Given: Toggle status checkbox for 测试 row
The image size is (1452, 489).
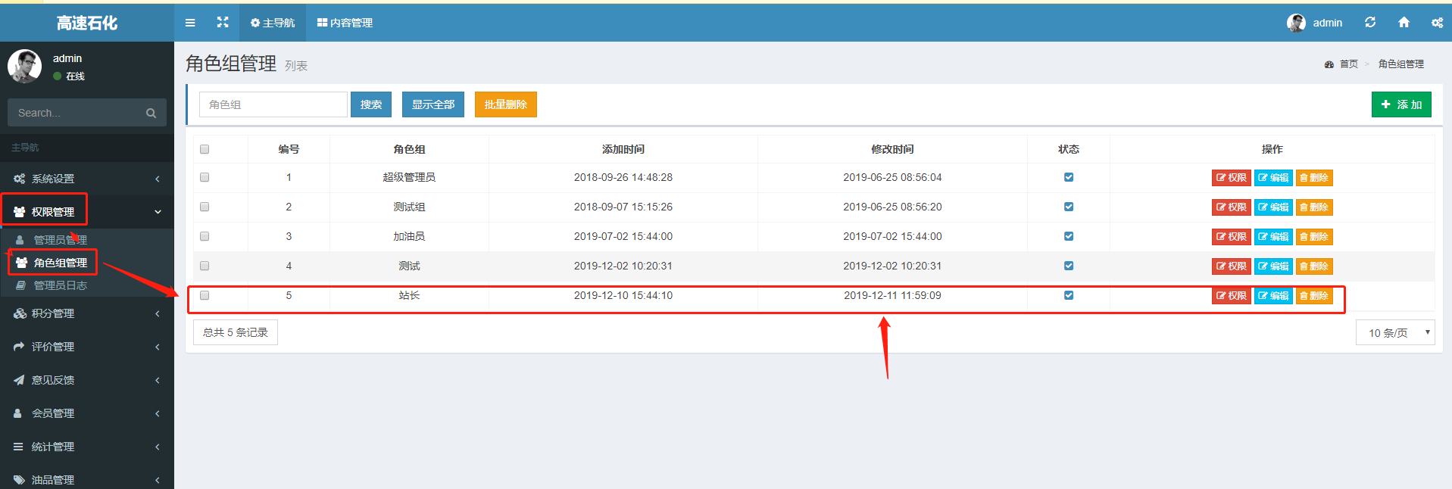Looking at the screenshot, I should pos(1069,266).
